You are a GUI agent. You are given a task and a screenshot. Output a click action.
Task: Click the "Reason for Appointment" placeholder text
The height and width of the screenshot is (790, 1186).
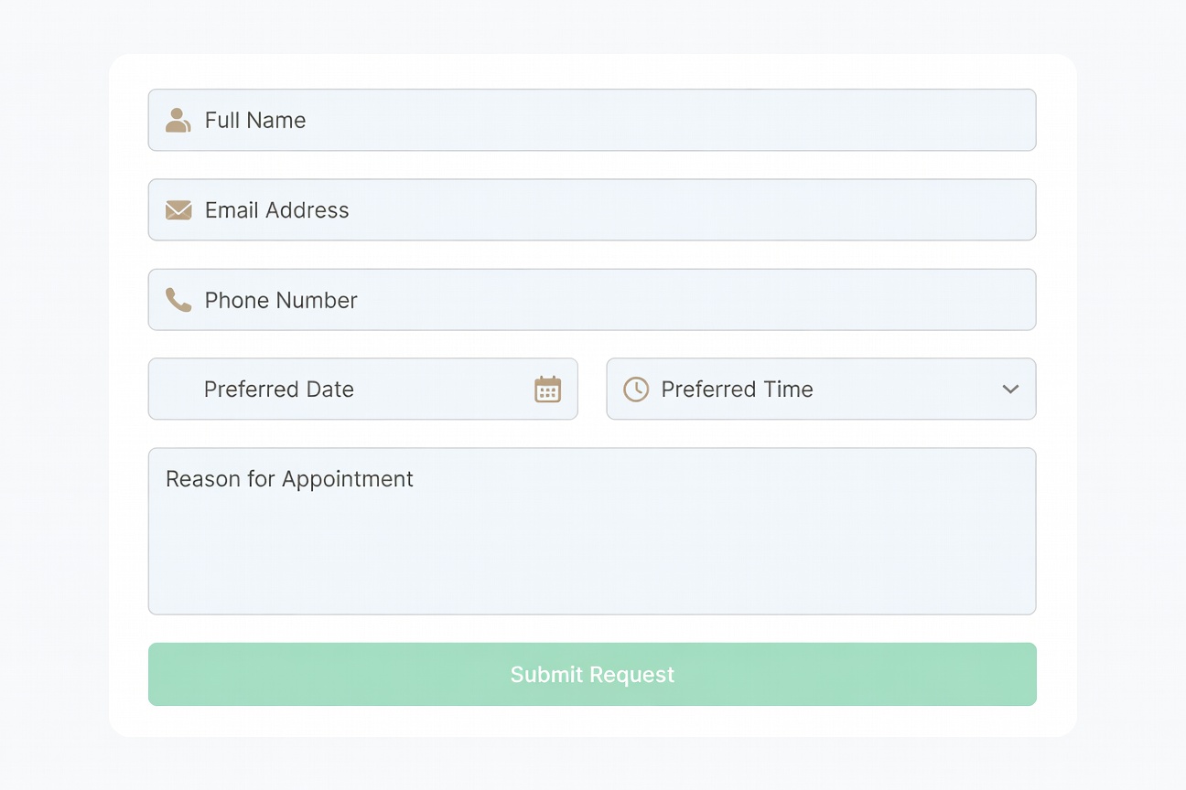pos(289,479)
